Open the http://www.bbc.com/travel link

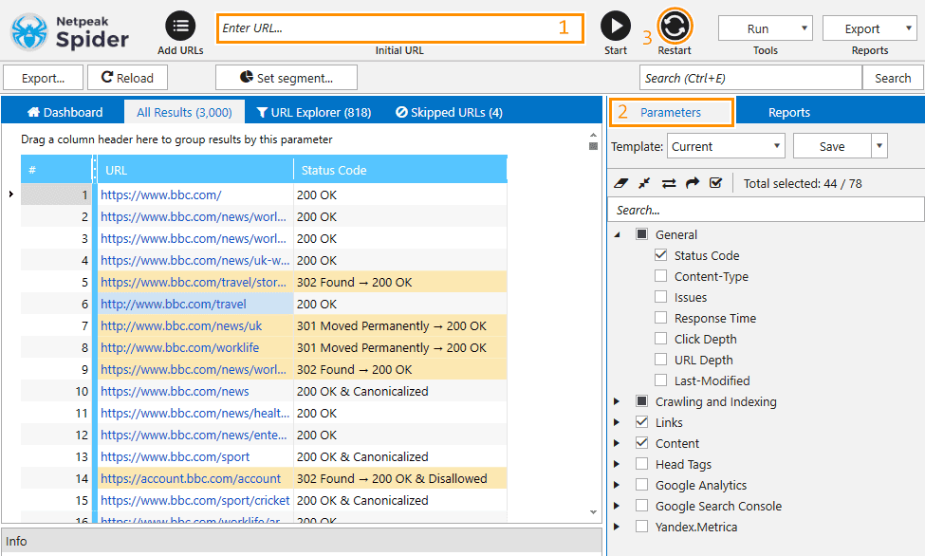tap(174, 304)
